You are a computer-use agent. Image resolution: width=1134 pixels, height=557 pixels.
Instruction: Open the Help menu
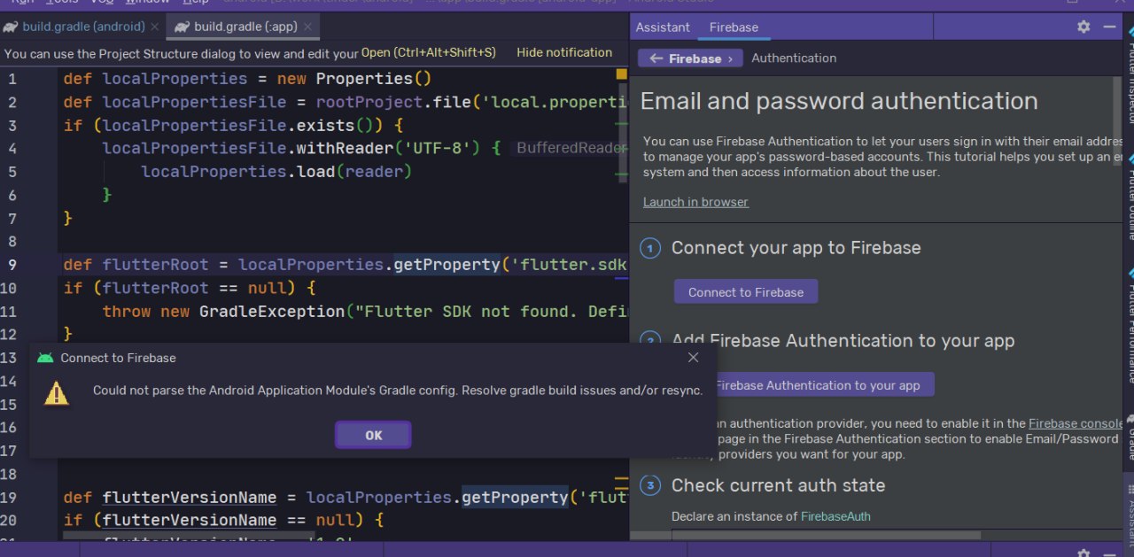[x=195, y=3]
